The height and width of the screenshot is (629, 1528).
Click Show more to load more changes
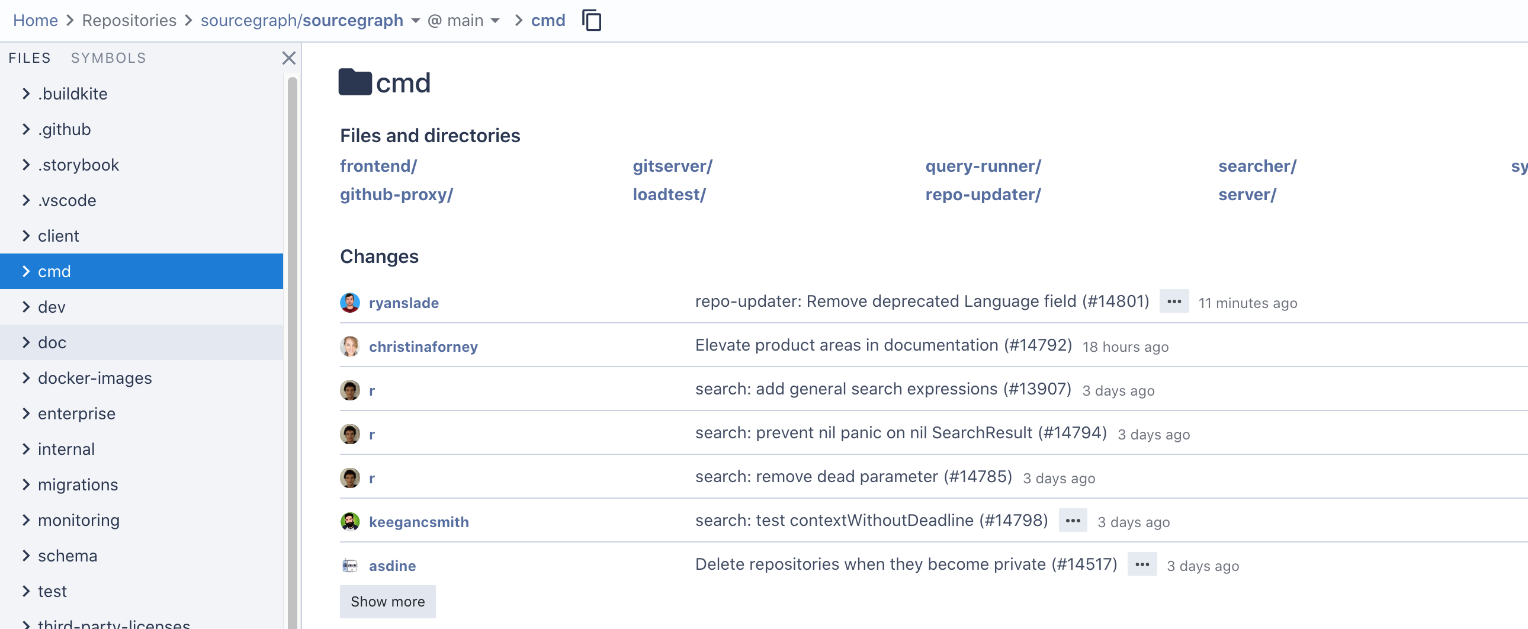(387, 602)
